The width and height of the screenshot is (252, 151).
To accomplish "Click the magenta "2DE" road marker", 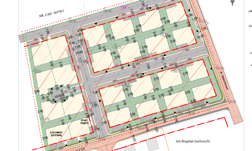I will pos(123,7).
